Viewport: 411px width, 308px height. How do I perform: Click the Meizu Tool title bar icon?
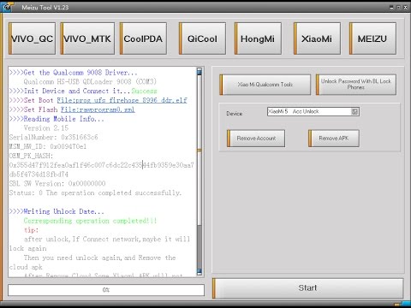tap(7, 7)
